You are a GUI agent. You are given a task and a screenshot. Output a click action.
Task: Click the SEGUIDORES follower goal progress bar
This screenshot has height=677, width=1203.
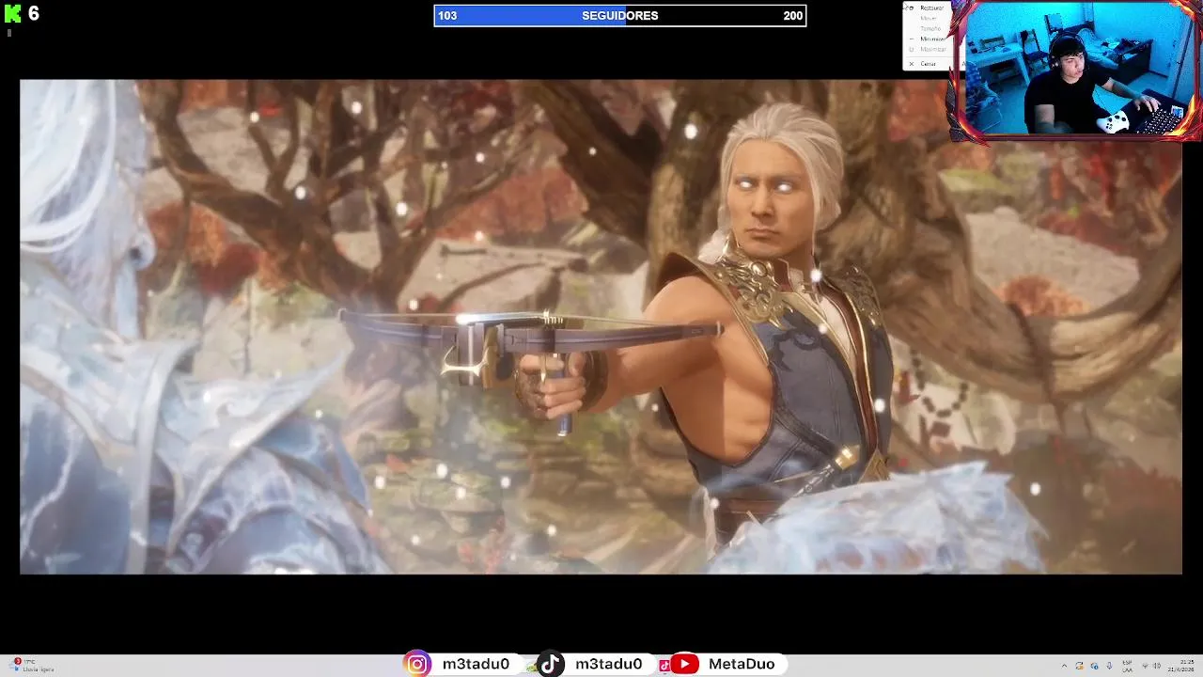[619, 15]
